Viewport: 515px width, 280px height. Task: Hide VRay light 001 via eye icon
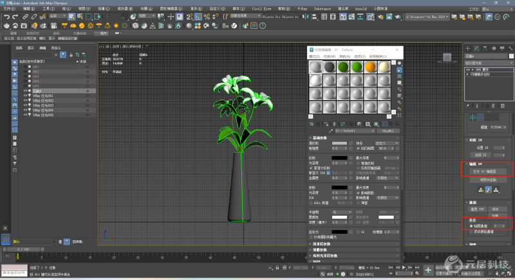point(26,96)
